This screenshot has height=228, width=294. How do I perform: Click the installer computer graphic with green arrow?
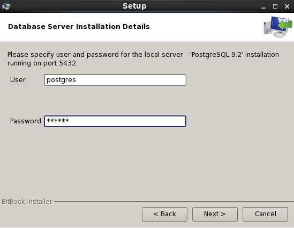click(x=278, y=27)
